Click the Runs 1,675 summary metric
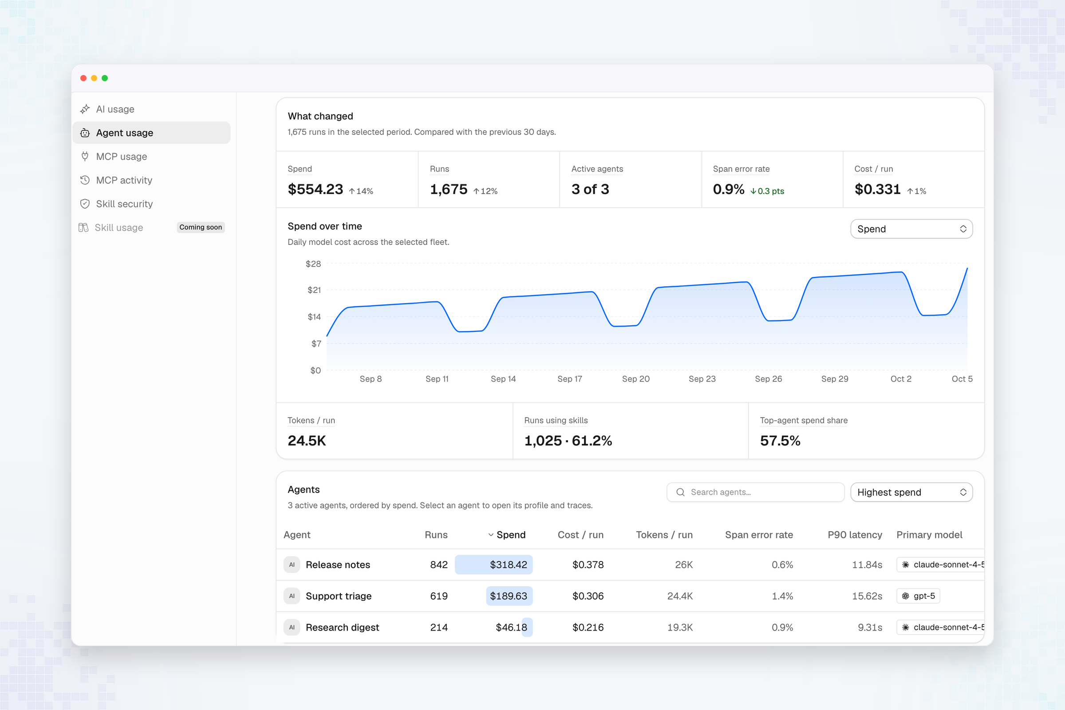 pos(489,180)
